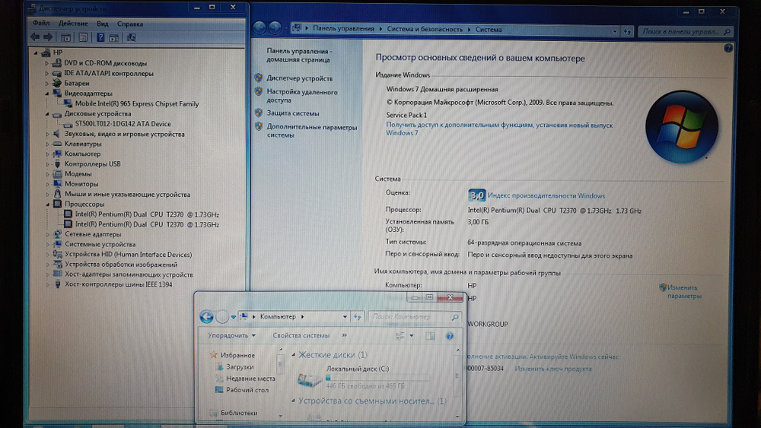Expand the DVD и CD-ROM дисководы node
761x428 pixels.
click(x=47, y=63)
